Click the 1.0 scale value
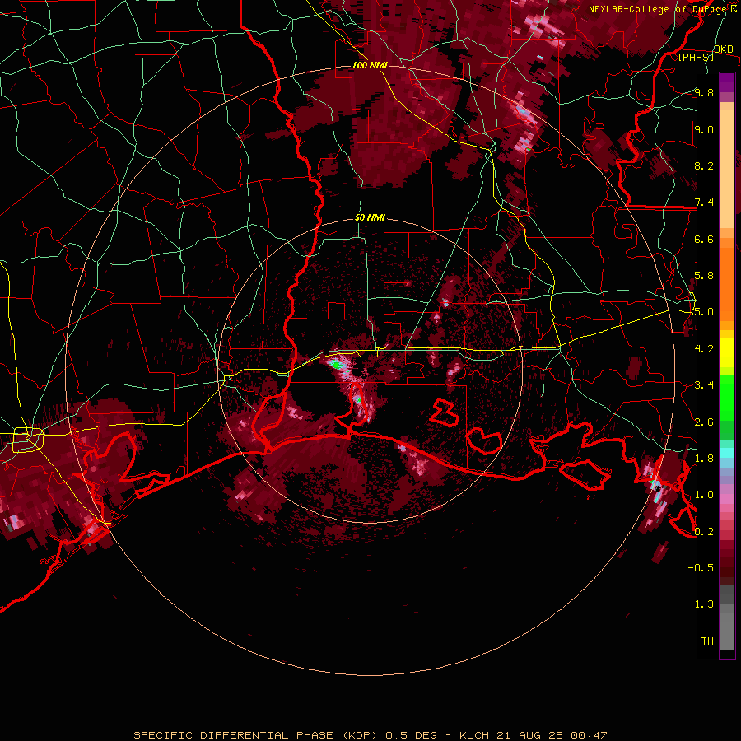Image resolution: width=741 pixels, height=741 pixels. [x=704, y=495]
